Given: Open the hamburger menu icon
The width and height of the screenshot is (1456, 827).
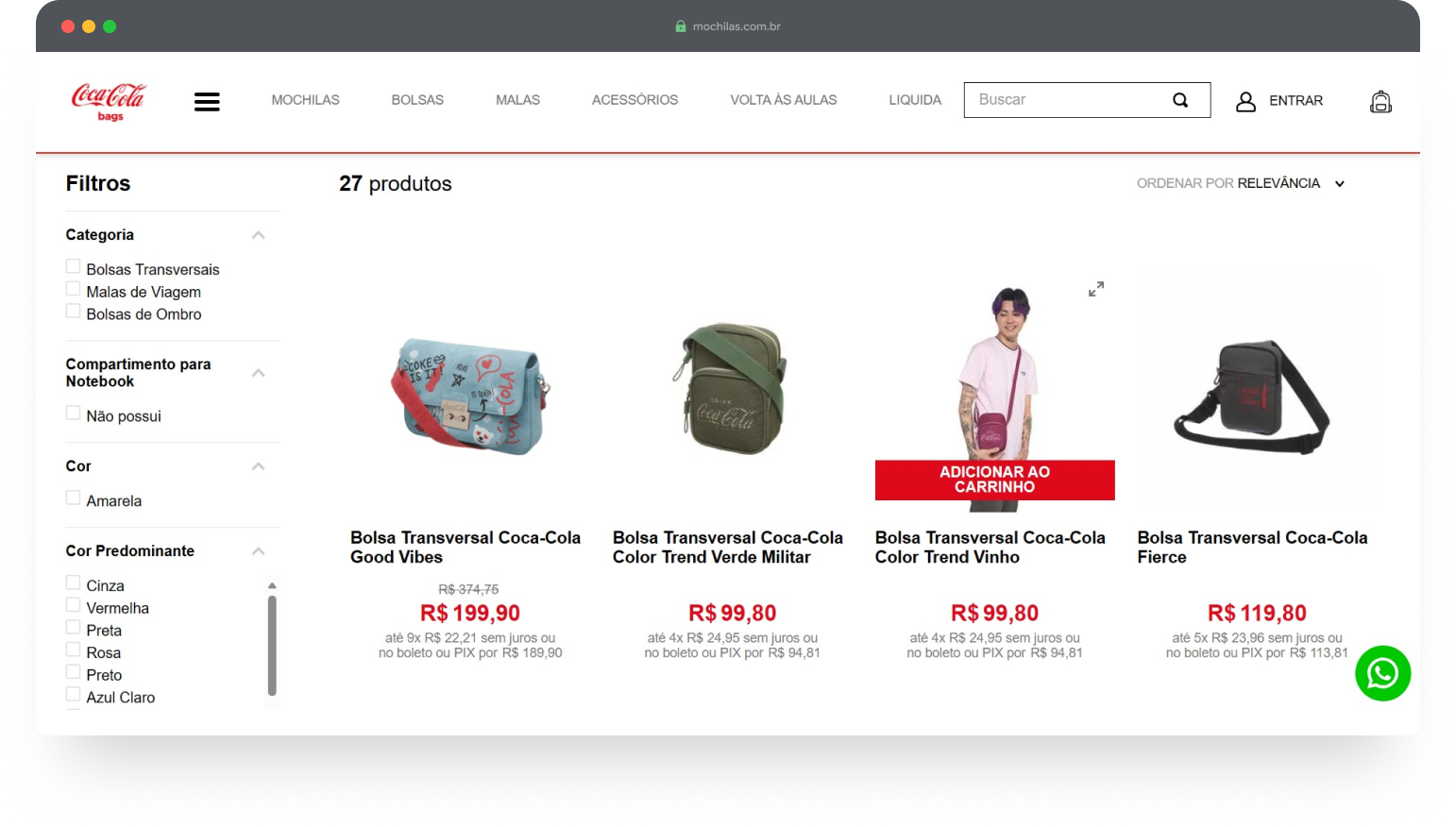Looking at the screenshot, I should click(x=207, y=101).
